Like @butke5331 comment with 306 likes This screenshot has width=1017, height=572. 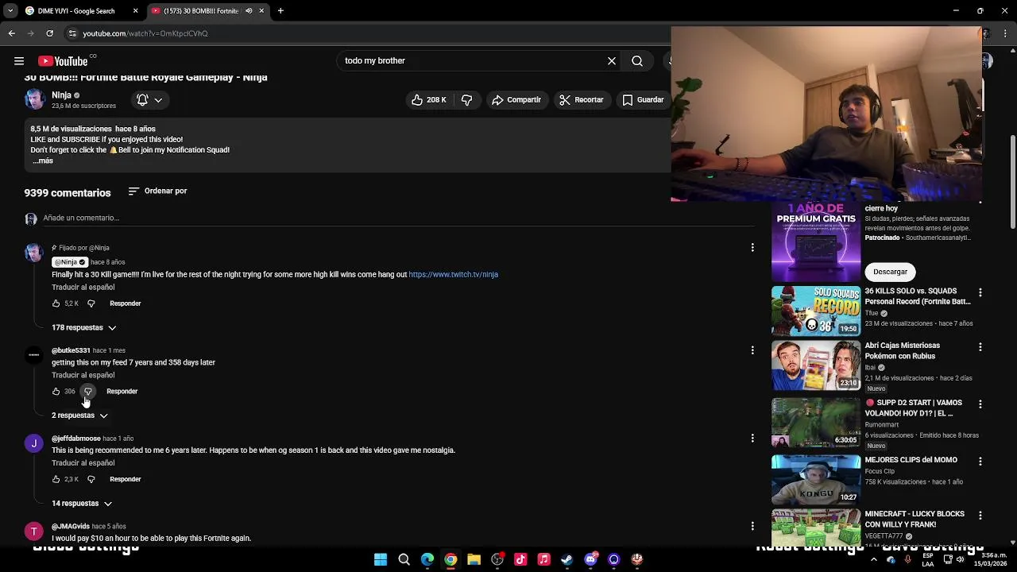[56, 391]
